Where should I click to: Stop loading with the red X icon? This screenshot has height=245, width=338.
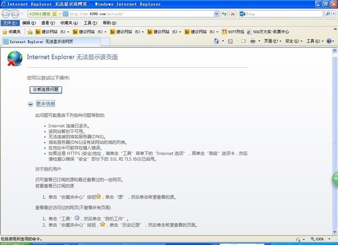pos(233,14)
